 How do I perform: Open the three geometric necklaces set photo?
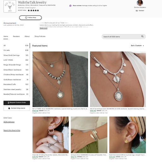[60, 79]
